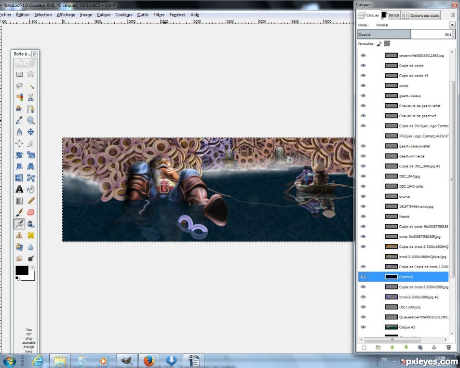Swap foreground and background colors
460x368 pixels.
coord(33,268)
